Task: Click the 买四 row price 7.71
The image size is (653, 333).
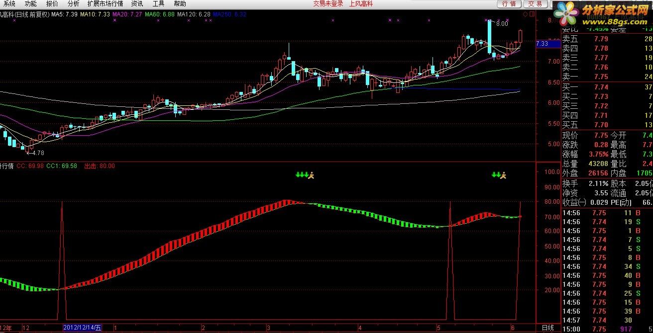Action: click(601, 115)
